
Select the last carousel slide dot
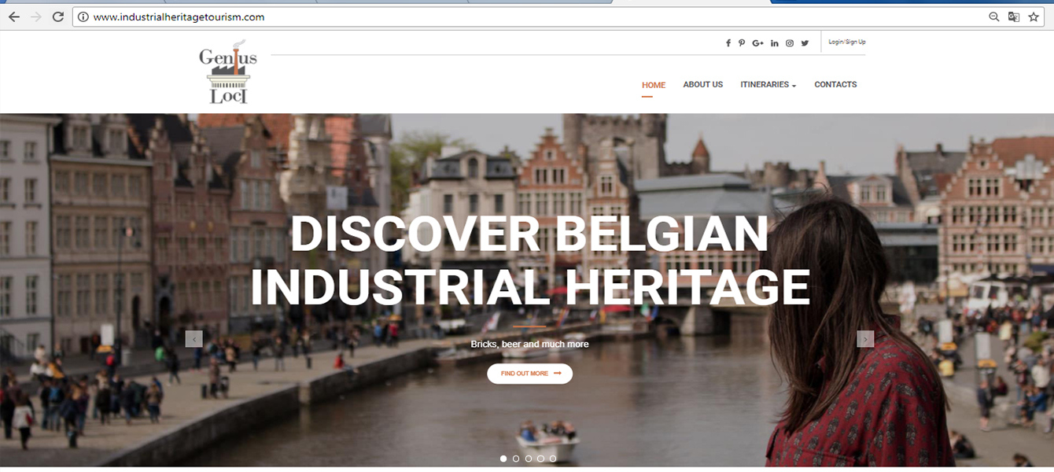553,459
